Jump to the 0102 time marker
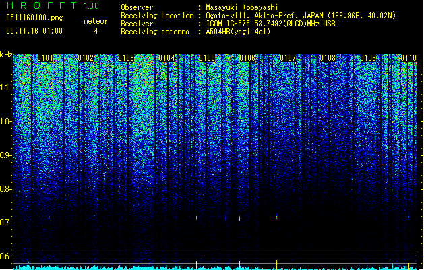The height and width of the screenshot is (270, 424). 86,58
